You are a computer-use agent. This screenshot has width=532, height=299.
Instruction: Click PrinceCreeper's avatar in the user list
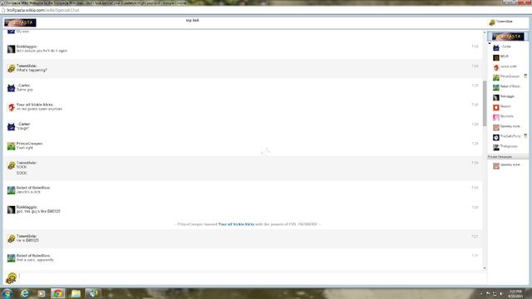click(x=496, y=77)
